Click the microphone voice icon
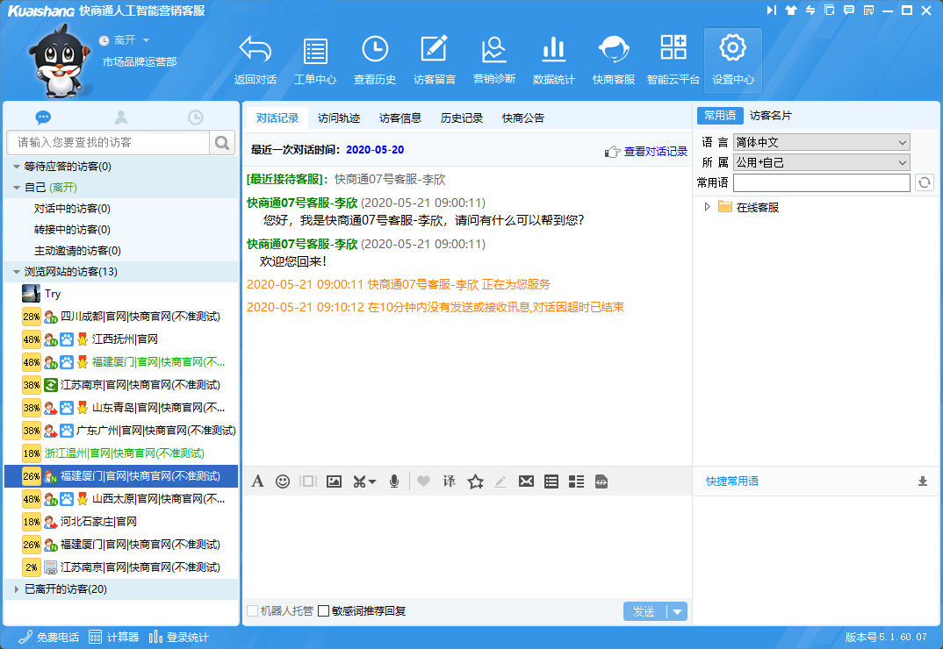This screenshot has height=649, width=943. (x=394, y=481)
